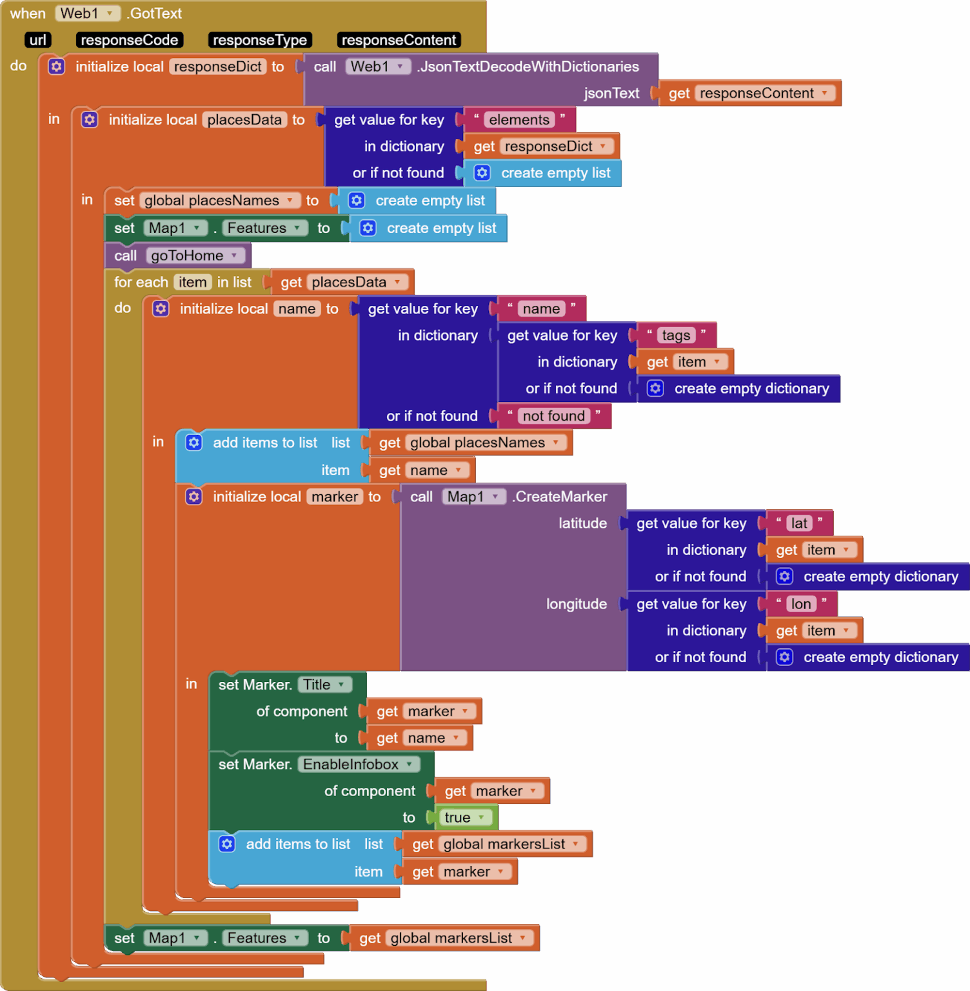
Task: Select the for each item loop block
Action: pos(141,283)
